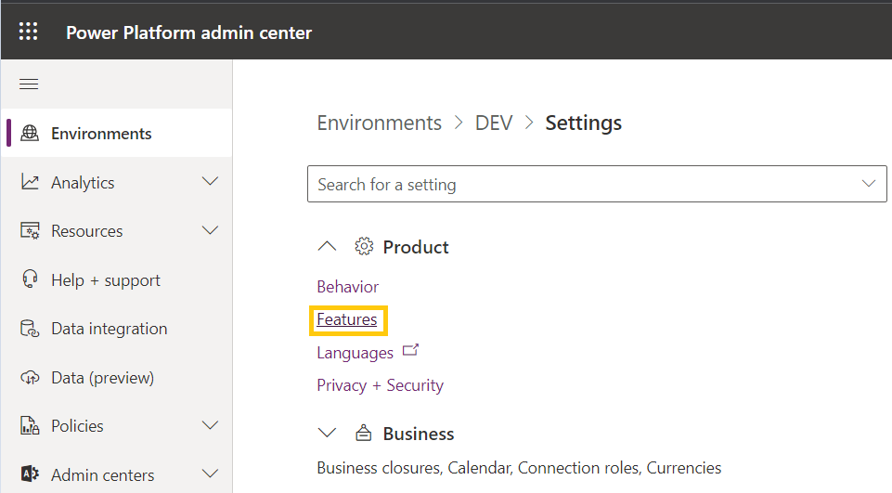Click the Help + support headset icon
Viewport: 892px width, 493px height.
click(x=30, y=279)
